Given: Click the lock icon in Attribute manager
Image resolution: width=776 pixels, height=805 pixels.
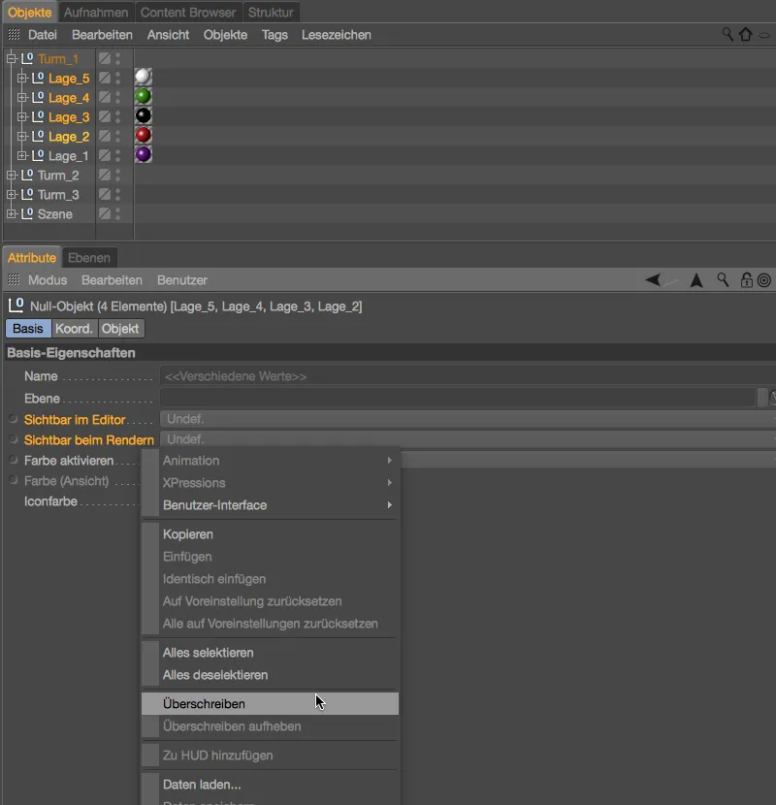Looking at the screenshot, I should pos(746,280).
